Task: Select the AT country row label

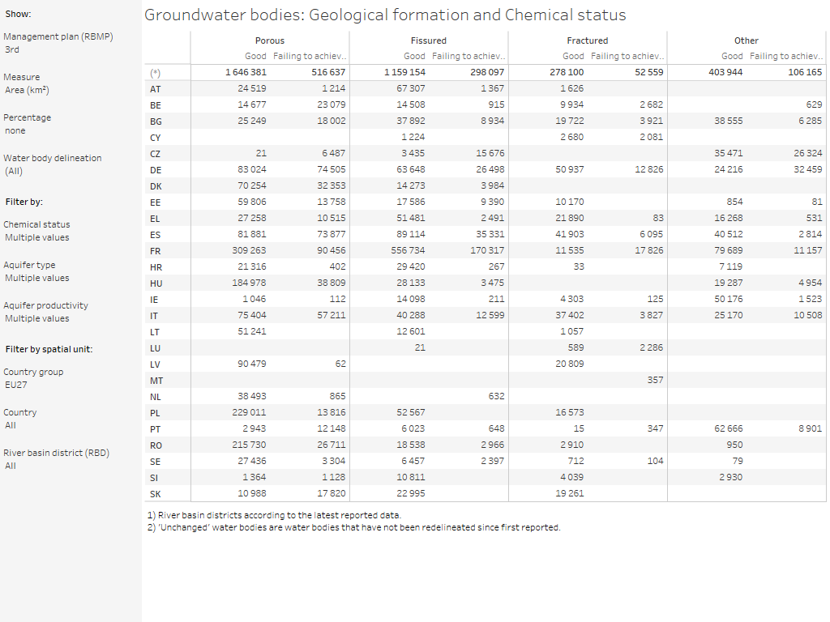Action: point(155,89)
